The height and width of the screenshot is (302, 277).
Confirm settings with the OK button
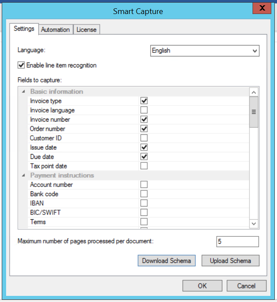[x=202, y=286]
